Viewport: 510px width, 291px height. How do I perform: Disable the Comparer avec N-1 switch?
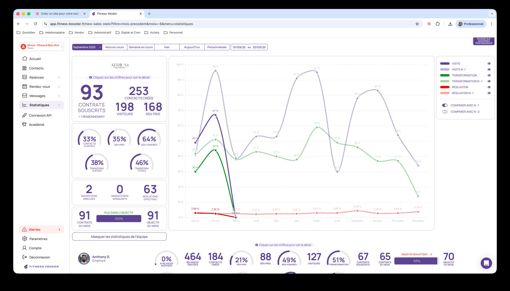445,105
